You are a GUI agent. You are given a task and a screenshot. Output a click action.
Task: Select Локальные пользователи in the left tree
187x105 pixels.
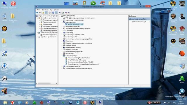coord(50,26)
